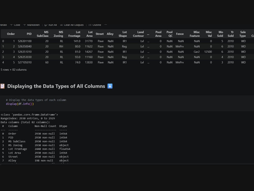The image size is (254, 191).
Task: Click Lot Area value 31770
Action: 89,41
